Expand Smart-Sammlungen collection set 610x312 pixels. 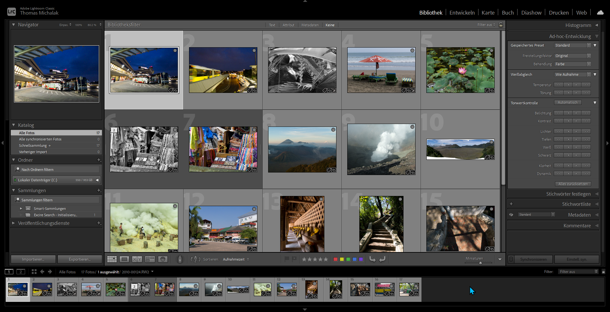[21, 209]
